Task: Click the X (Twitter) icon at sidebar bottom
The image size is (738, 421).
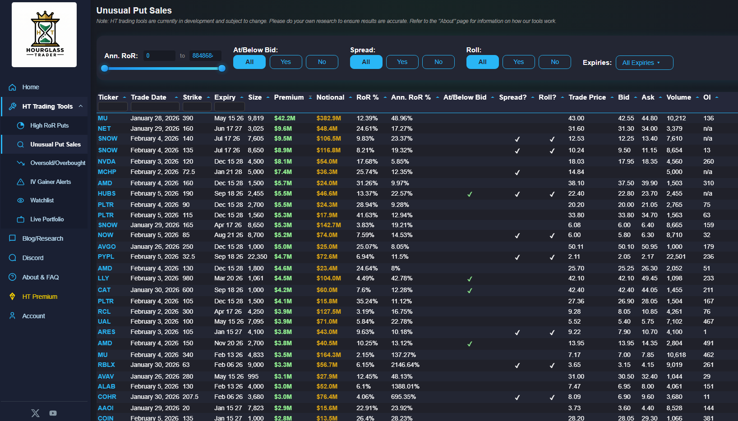Action: click(x=35, y=413)
